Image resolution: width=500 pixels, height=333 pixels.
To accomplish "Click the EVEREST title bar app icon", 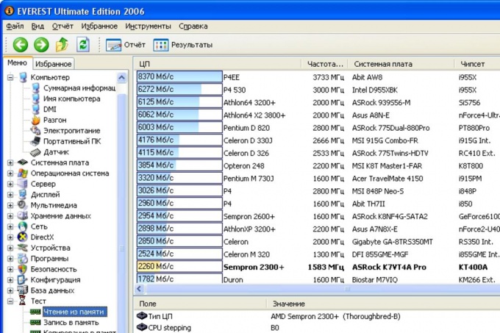I will point(10,11).
